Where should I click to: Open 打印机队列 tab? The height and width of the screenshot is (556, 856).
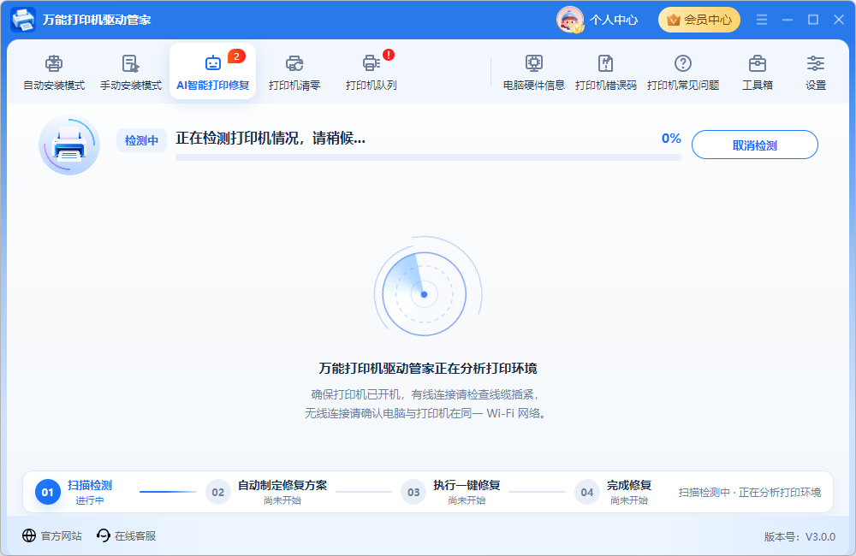[371, 72]
